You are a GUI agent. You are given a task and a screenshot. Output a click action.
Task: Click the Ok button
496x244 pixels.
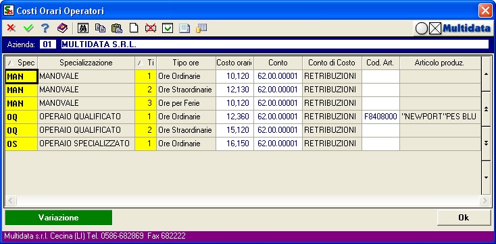point(464,218)
